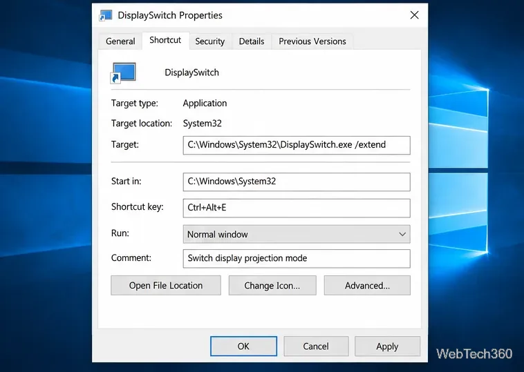Click the Open File Location button
The image size is (524, 372).
coord(166,286)
